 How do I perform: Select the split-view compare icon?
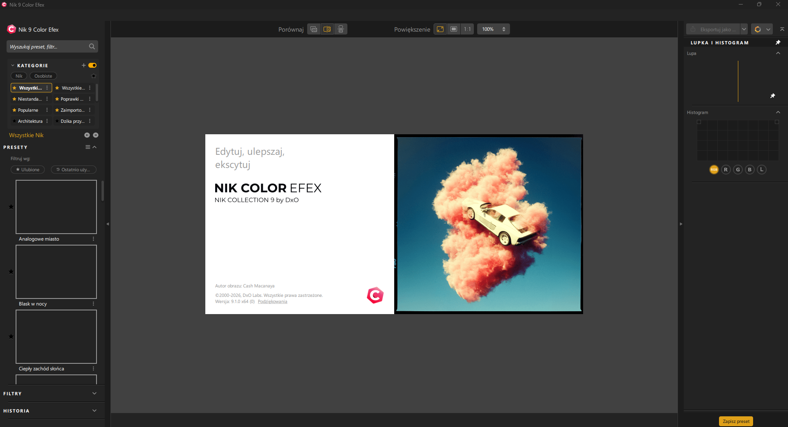pos(327,29)
